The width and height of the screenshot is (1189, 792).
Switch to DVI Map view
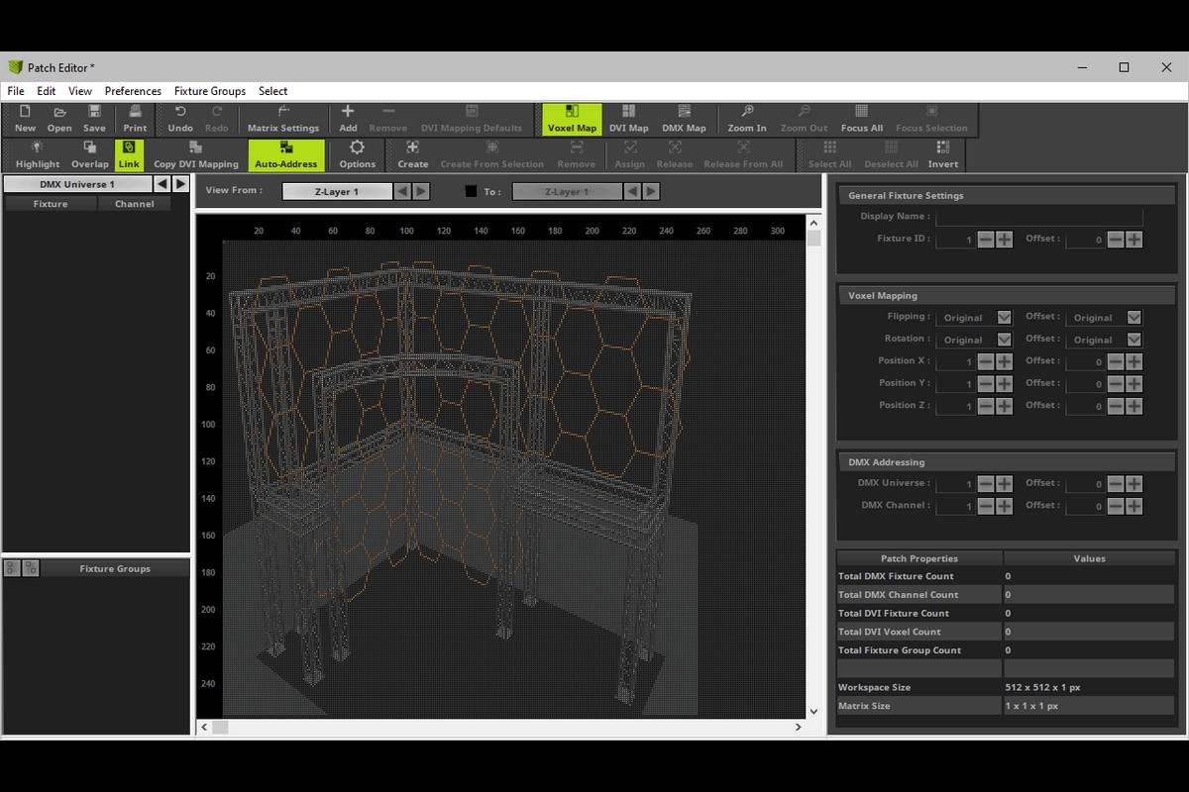coord(628,119)
